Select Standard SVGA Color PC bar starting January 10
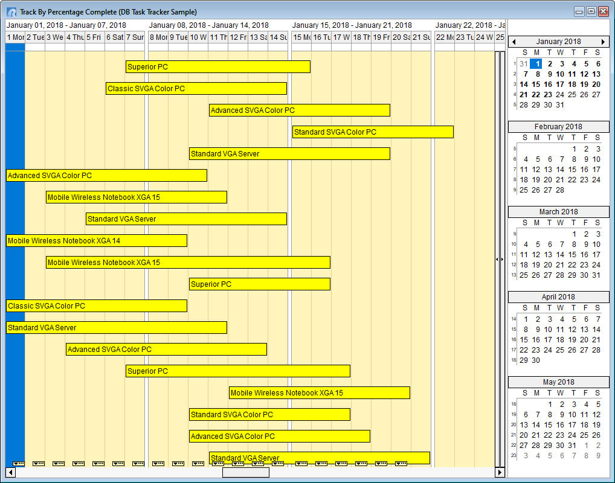 click(x=269, y=414)
